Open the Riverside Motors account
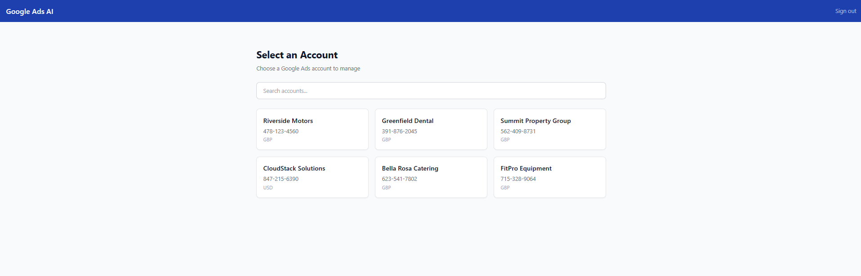The height and width of the screenshot is (276, 861). coord(312,129)
